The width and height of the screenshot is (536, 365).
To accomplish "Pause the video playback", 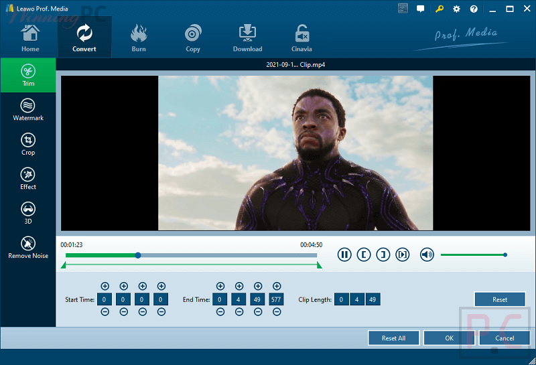I will [344, 254].
